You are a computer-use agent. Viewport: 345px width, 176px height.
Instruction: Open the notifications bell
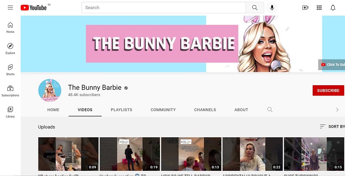click(333, 8)
